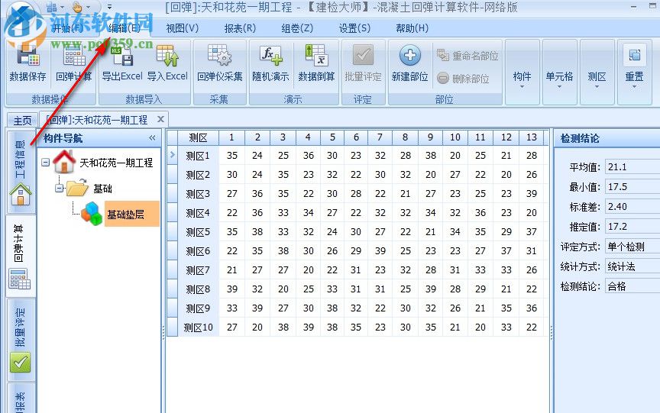Close the 天和花苑一期工程 document tab

[x=160, y=119]
